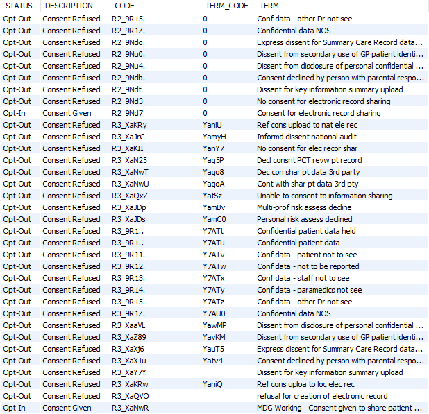Select code cell R3_XaaVL
The width and height of the screenshot is (429, 414).
pyautogui.click(x=128, y=325)
